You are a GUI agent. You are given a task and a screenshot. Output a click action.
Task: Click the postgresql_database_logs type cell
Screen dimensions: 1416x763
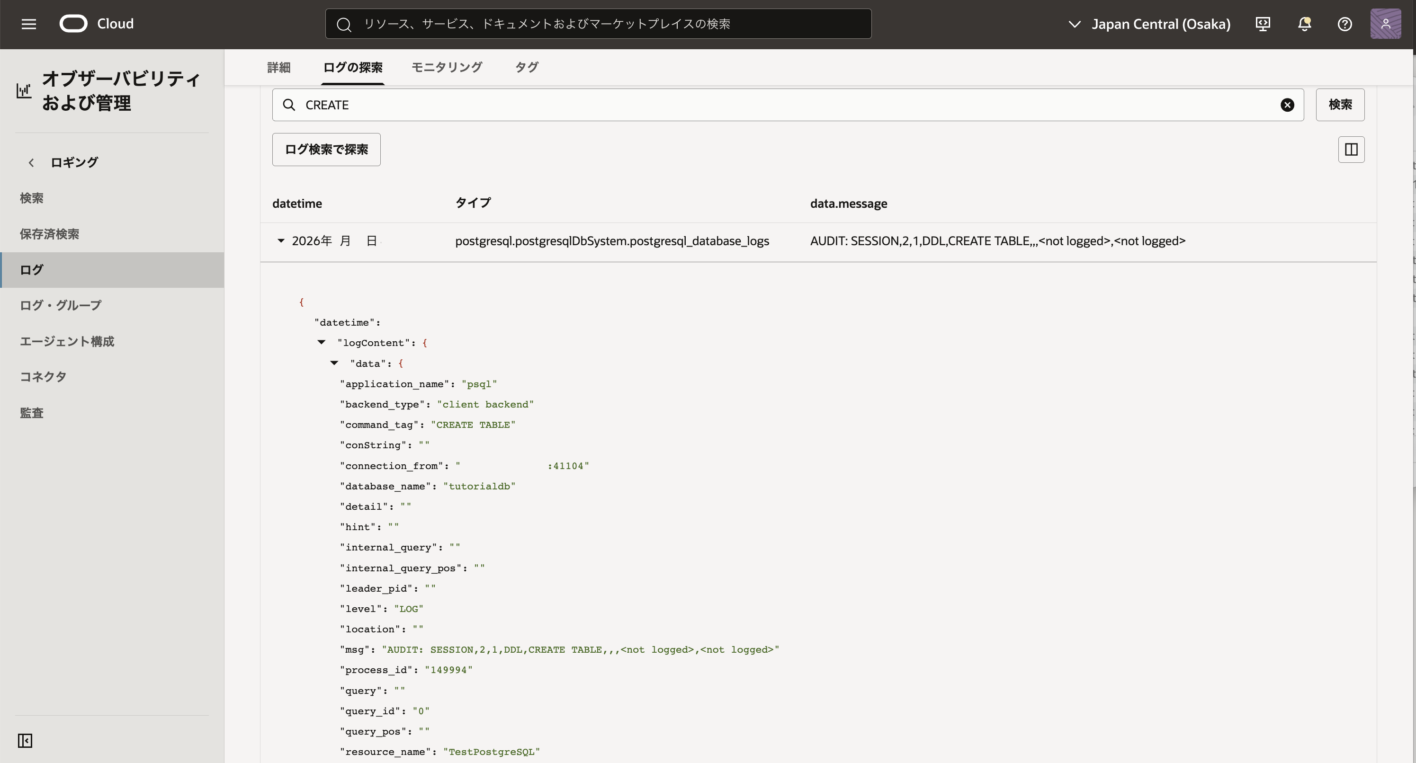612,241
